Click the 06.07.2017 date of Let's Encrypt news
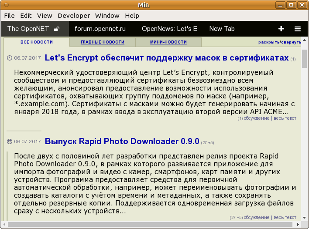The width and height of the screenshot is (309, 229). pyautogui.click(x=27, y=58)
